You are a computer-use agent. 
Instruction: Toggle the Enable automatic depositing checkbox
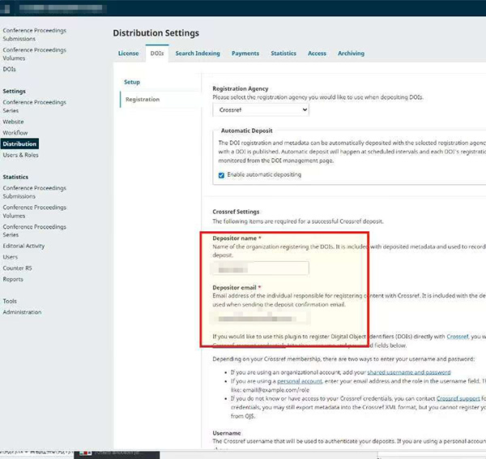(222, 174)
